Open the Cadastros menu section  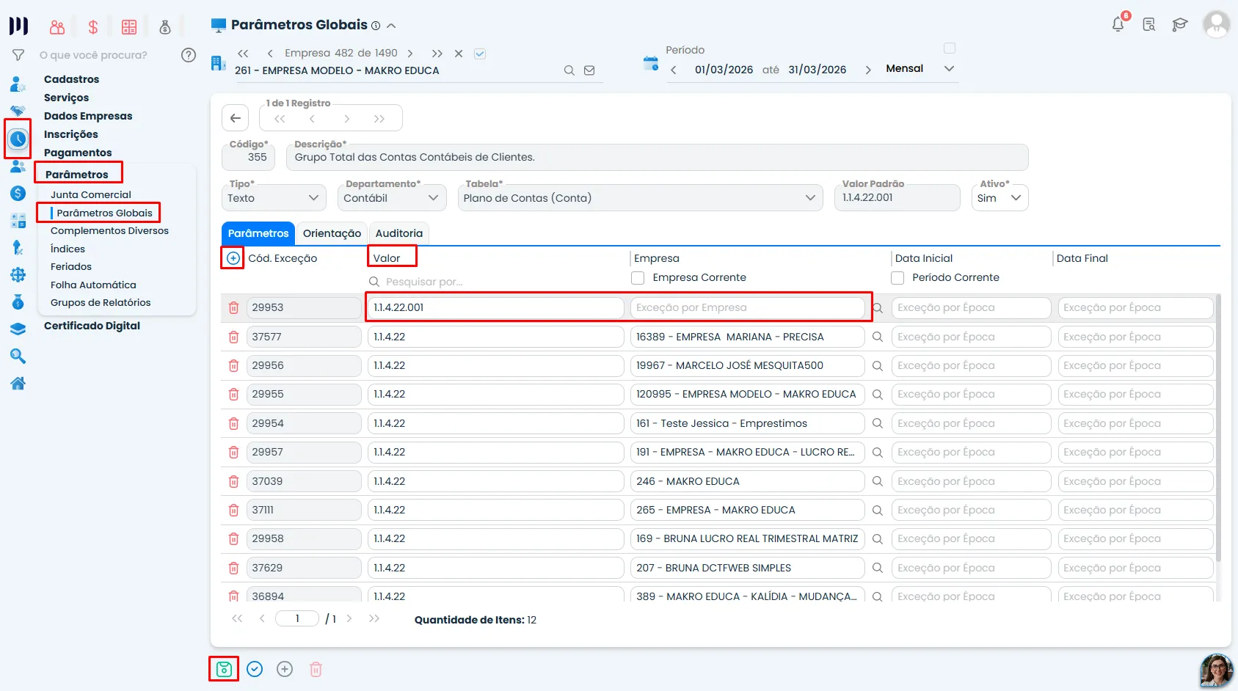pos(71,79)
